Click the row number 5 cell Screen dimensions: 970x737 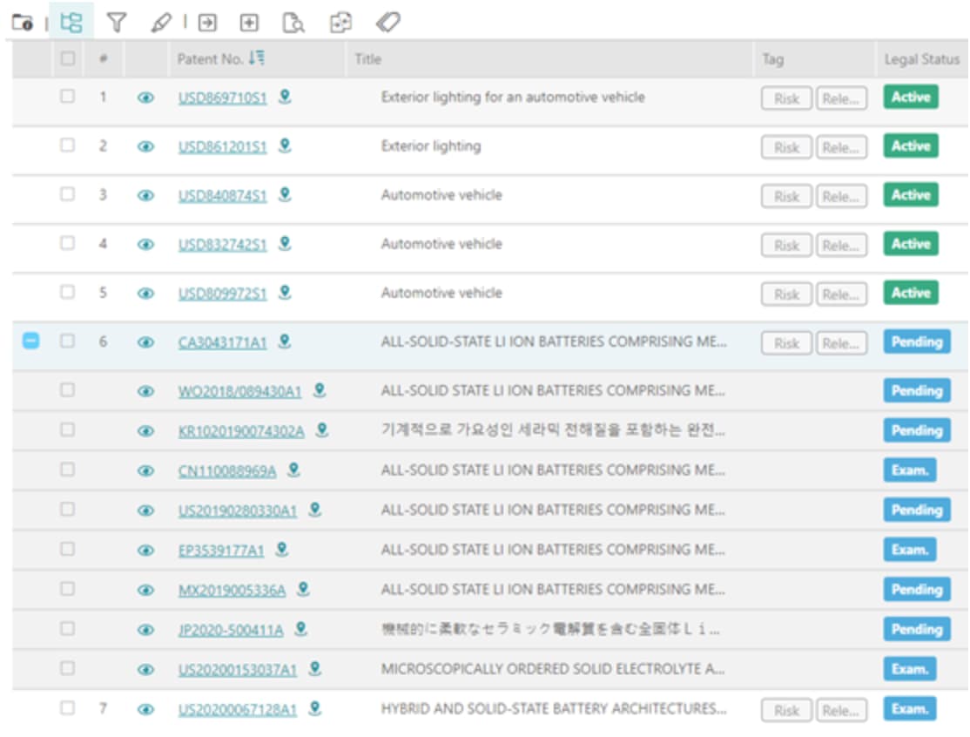point(103,292)
